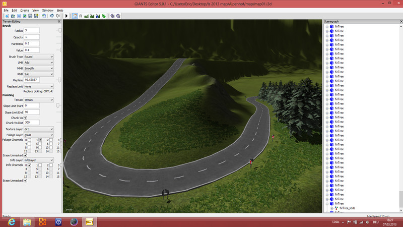Image resolution: width=403 pixels, height=227 pixels.
Task: Open the File menu
Action: pos(6,10)
